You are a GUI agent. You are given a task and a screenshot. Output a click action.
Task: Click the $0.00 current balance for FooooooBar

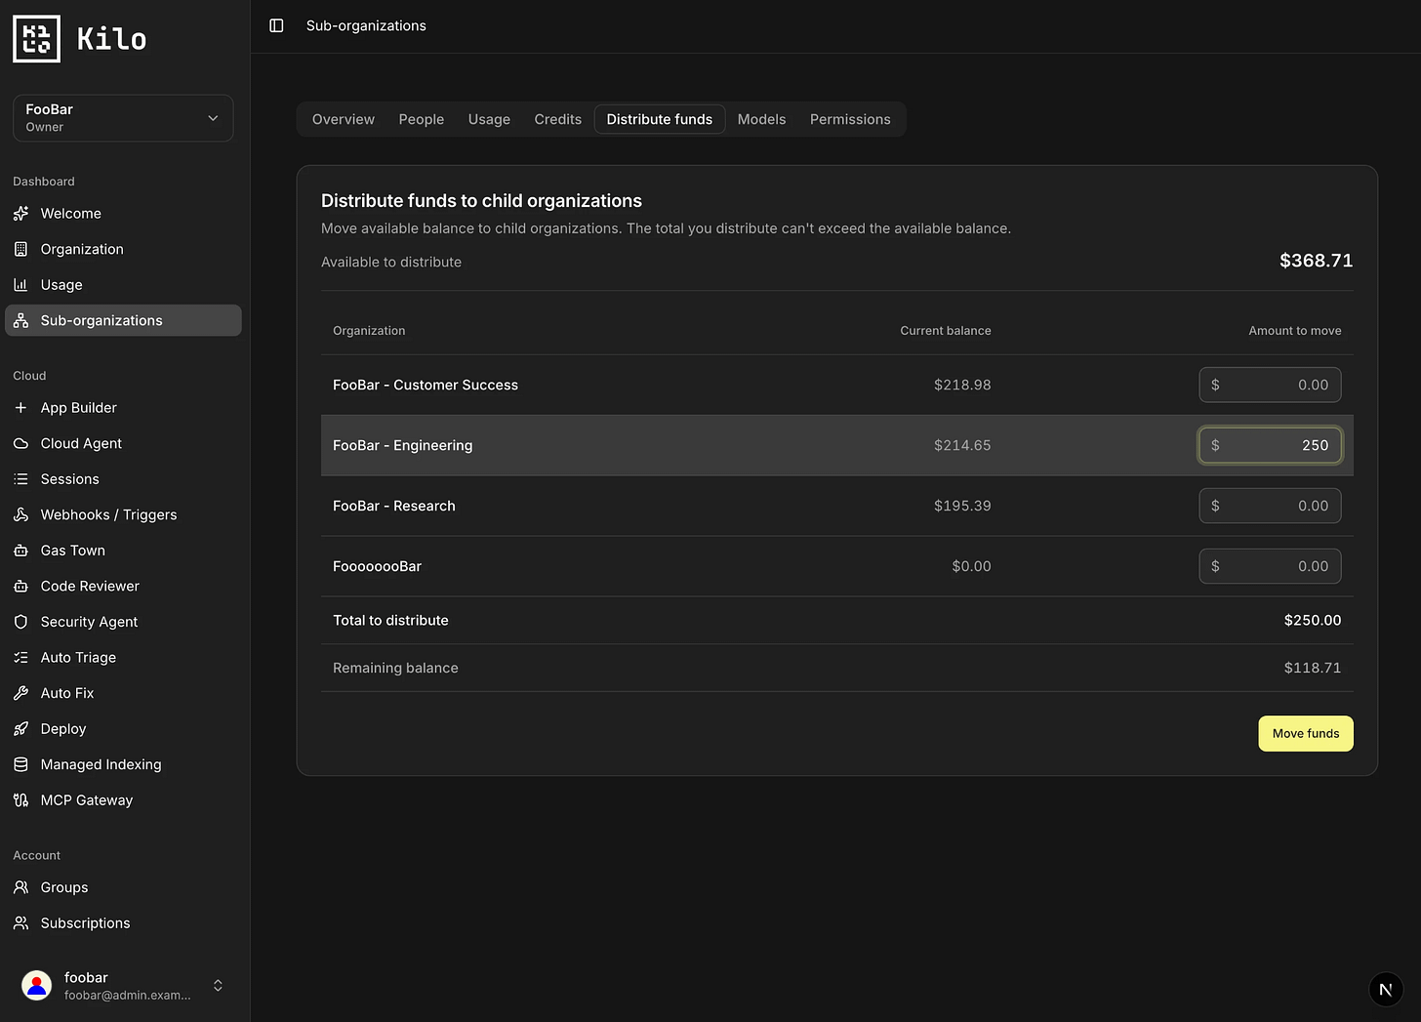(x=971, y=566)
